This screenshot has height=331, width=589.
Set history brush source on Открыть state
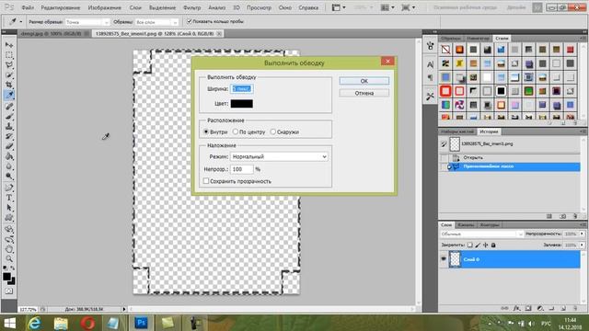point(444,157)
